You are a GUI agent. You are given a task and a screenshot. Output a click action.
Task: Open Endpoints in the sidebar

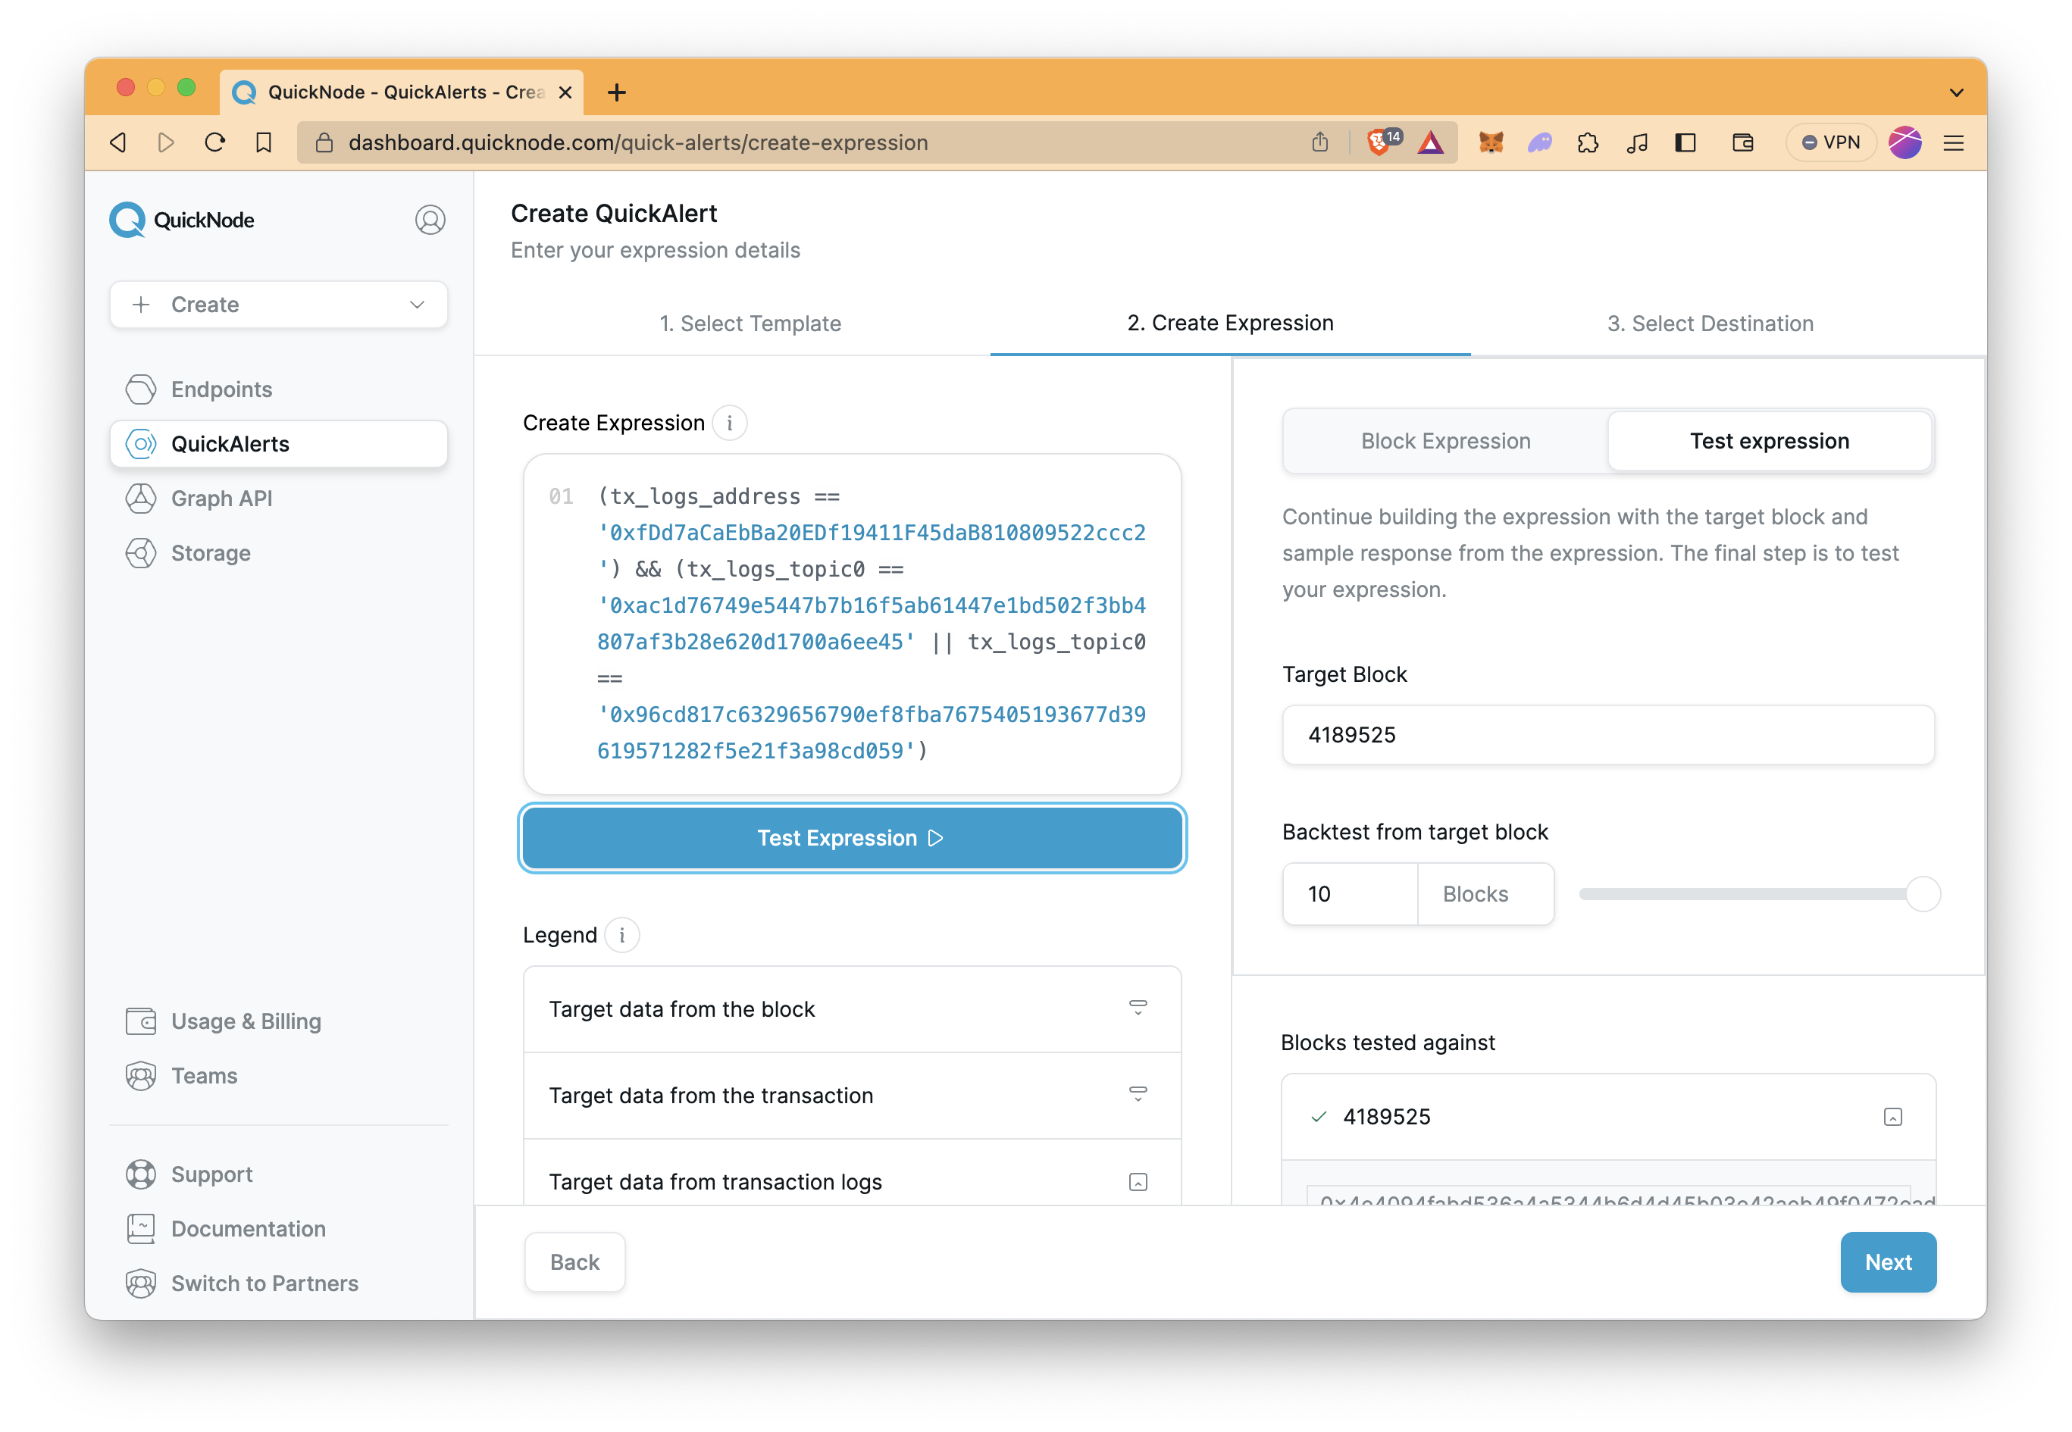221,389
